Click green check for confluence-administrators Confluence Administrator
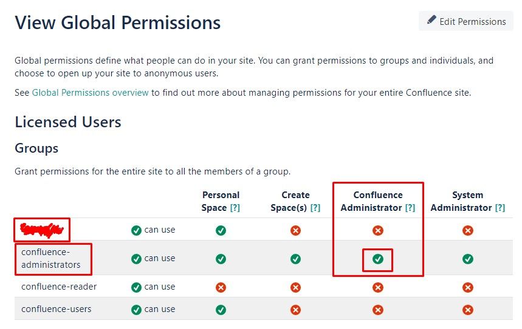Screen dimensions: 522x329 [x=377, y=259]
